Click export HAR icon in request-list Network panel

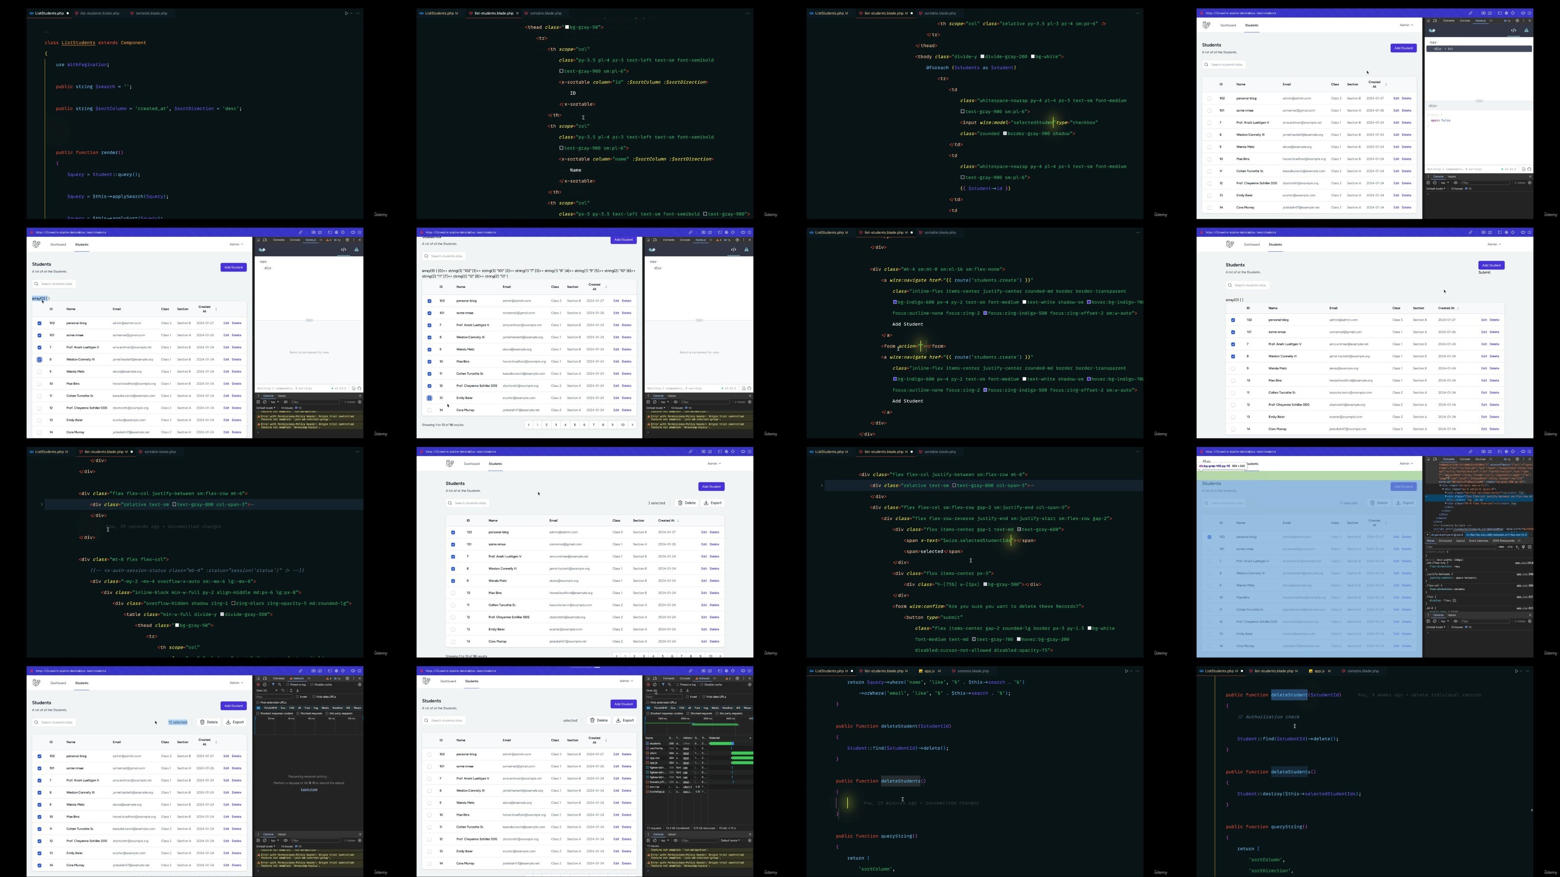(687, 690)
